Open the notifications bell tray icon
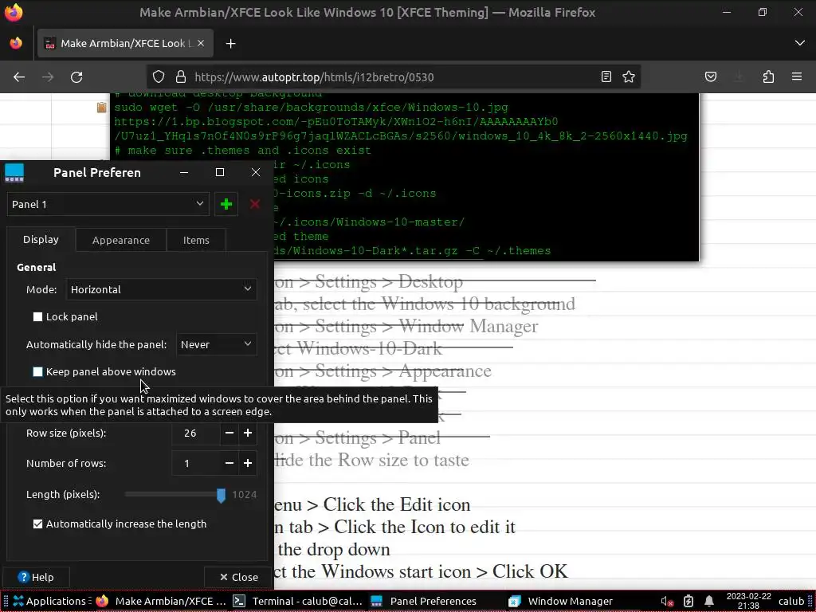This screenshot has width=816, height=612. tap(709, 601)
